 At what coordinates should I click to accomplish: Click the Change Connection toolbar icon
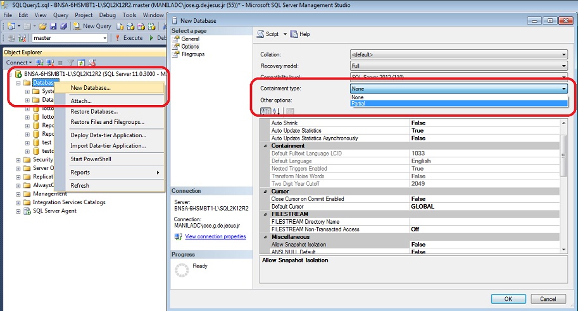pos(22,38)
